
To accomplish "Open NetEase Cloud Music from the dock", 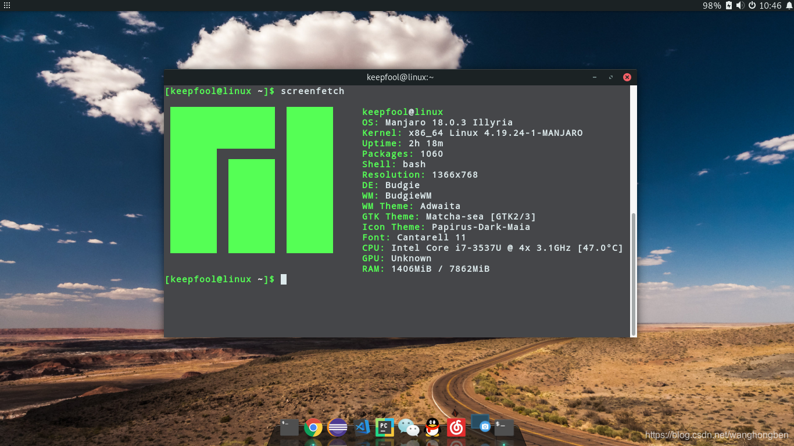I will coord(456,427).
